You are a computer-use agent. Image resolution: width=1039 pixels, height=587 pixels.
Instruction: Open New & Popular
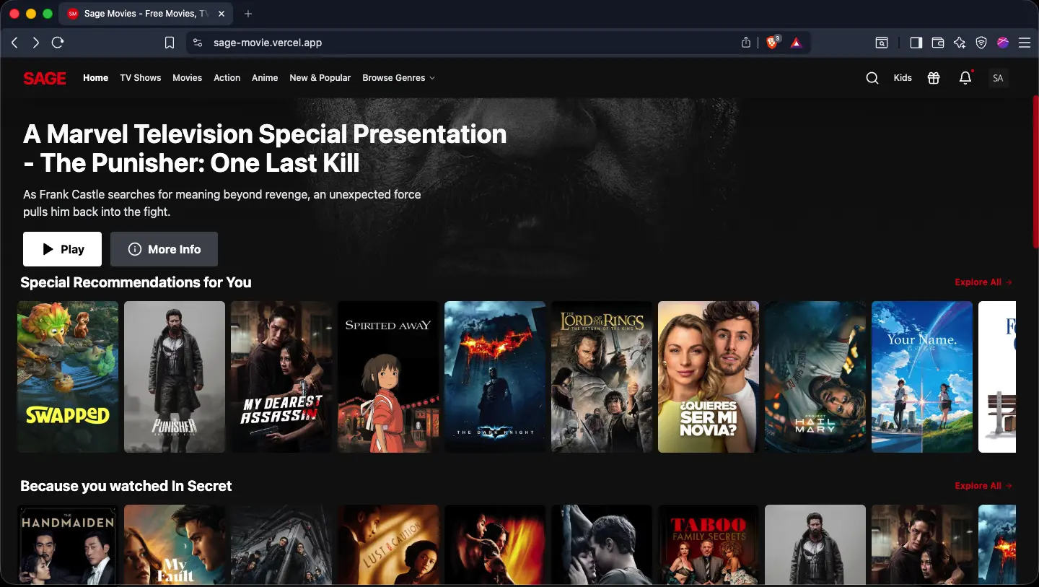(320, 78)
